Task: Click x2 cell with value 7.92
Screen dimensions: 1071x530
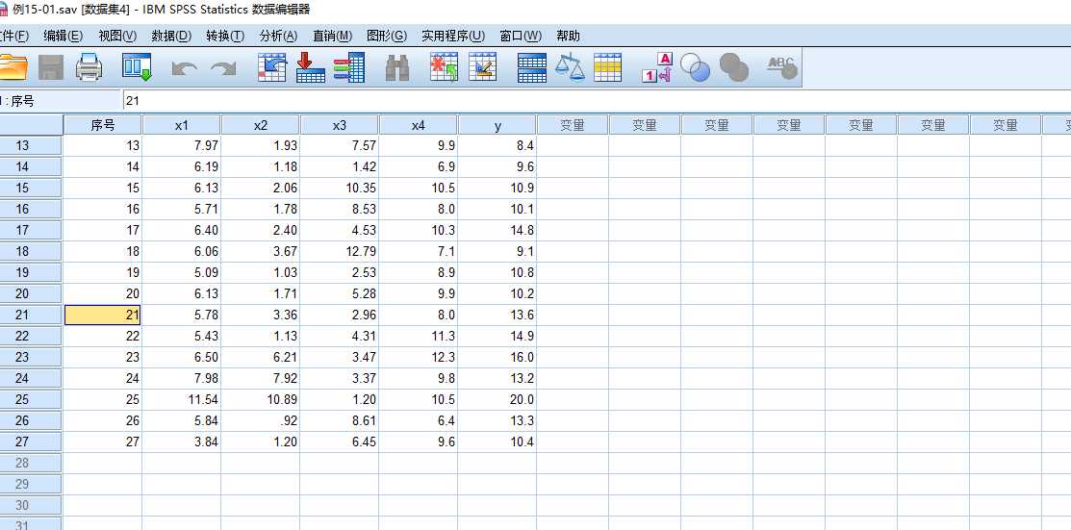Action: [x=260, y=378]
